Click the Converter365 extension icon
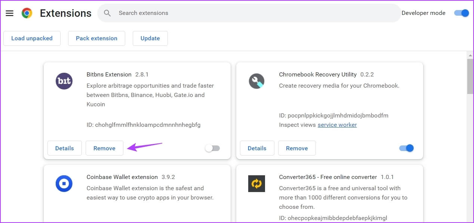This screenshot has height=223, width=474. coord(256,183)
